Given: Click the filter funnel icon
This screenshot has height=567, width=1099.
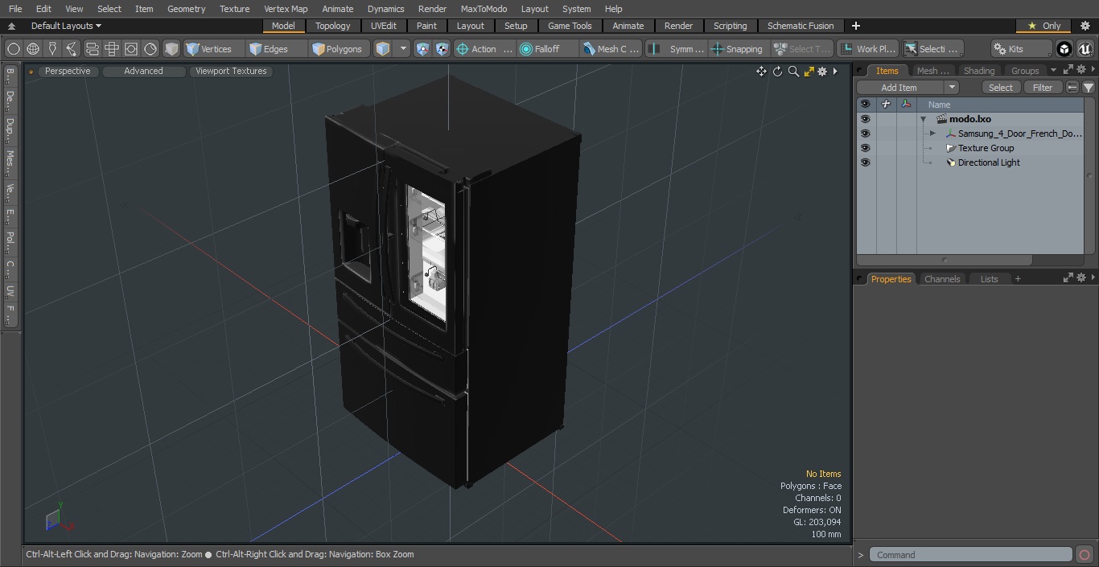Looking at the screenshot, I should (1088, 88).
